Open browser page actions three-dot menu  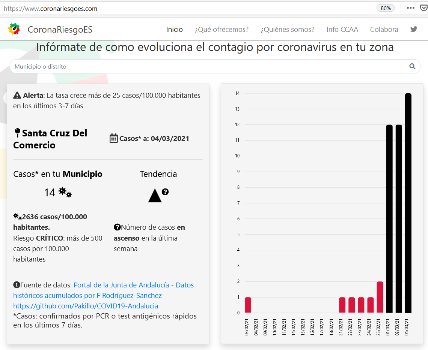(410, 8)
